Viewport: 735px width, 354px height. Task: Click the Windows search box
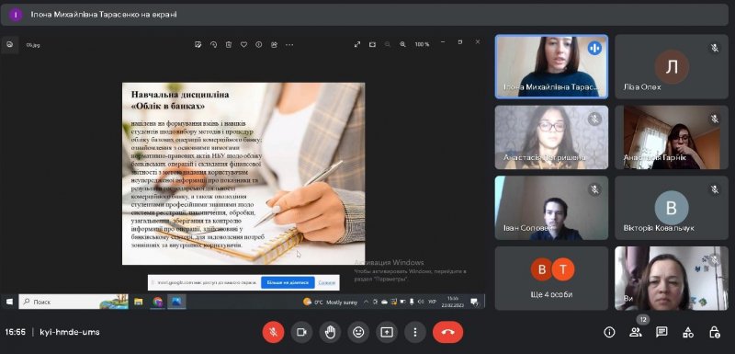pos(73,302)
